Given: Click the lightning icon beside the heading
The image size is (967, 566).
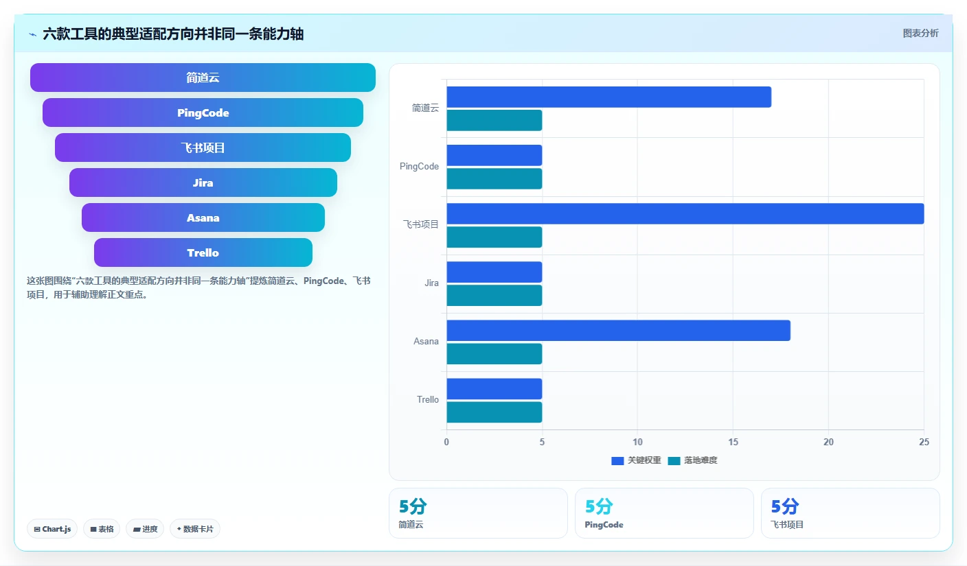Looking at the screenshot, I should coord(32,34).
